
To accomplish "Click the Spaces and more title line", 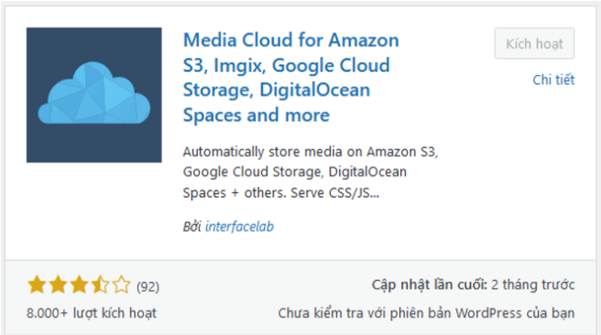I will coord(256,114).
